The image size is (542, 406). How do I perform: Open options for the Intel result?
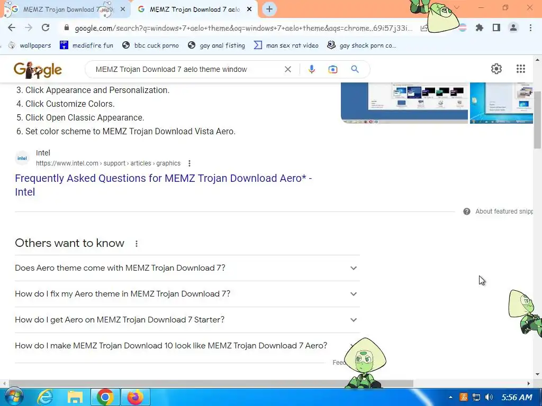pos(189,163)
